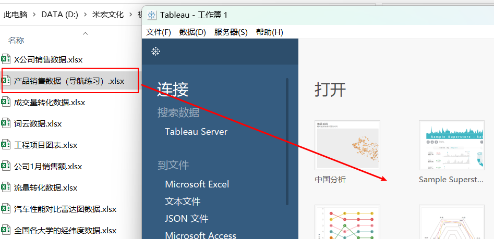This screenshot has height=239, width=494.
Task: Click the connect pane vertical scrollbar
Action: pos(286,141)
